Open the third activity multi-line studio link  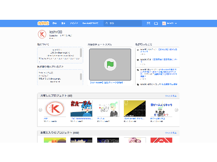(159, 73)
